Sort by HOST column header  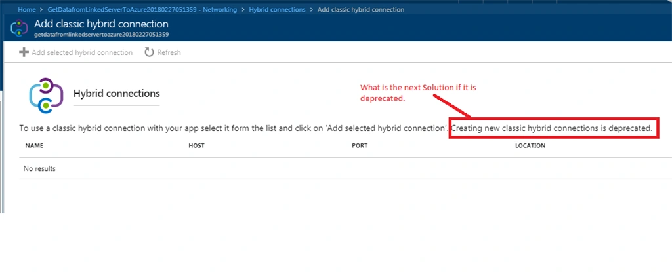pyautogui.click(x=196, y=146)
